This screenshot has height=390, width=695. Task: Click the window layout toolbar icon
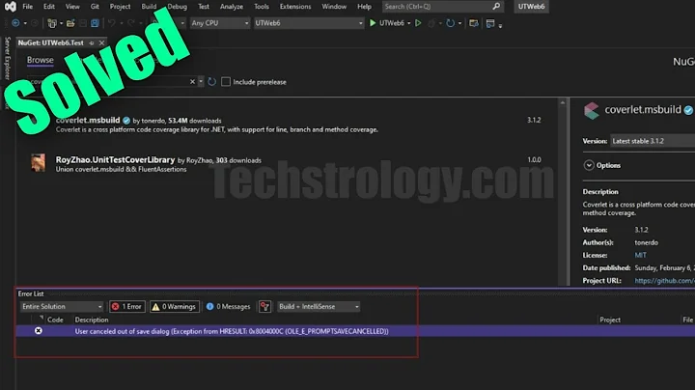pos(490,23)
